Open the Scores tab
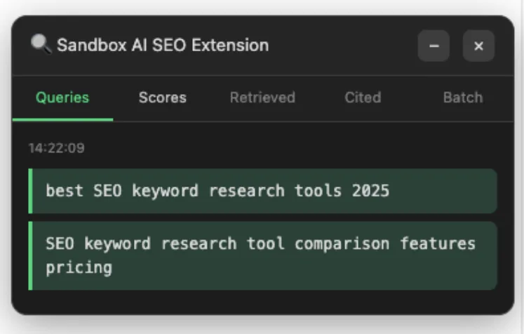Viewport: 524px width, 334px height. 162,98
